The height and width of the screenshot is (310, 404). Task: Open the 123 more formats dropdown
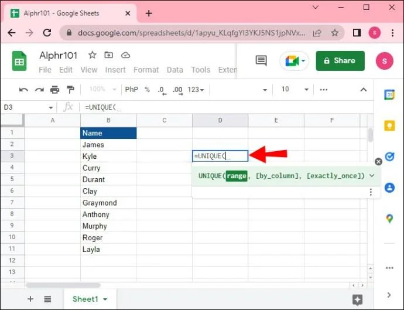click(x=196, y=90)
